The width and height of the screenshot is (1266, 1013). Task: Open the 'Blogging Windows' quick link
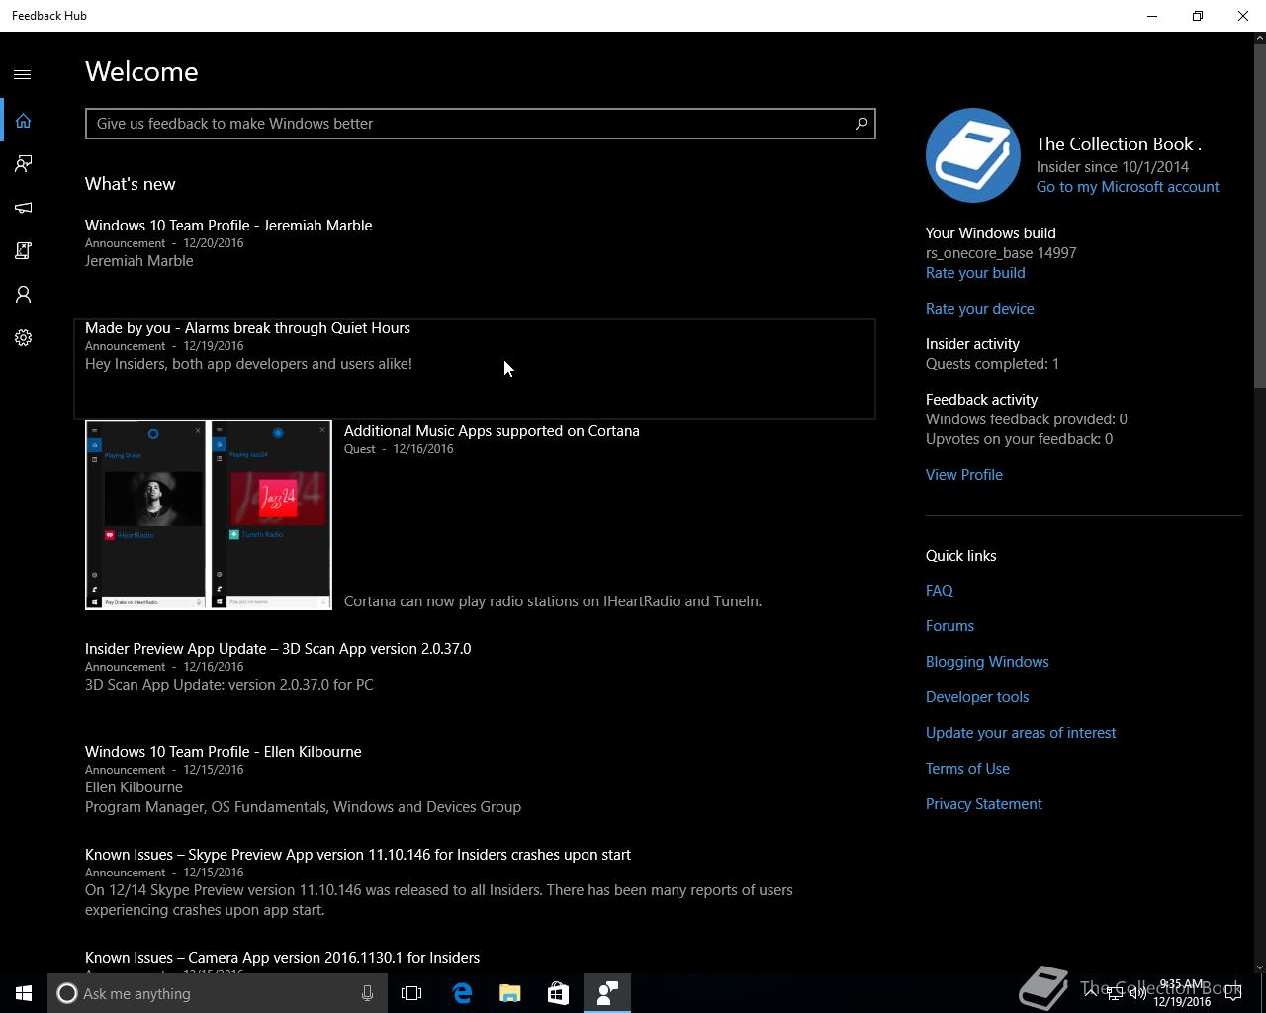tap(987, 662)
